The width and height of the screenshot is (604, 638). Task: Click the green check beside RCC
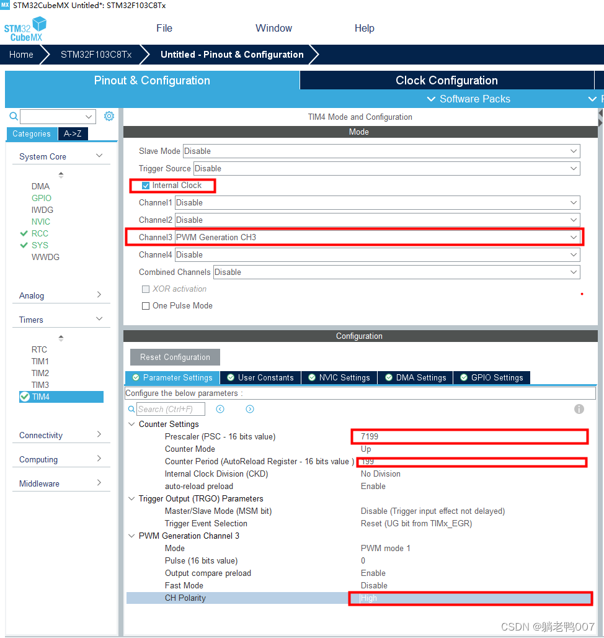[x=24, y=233]
